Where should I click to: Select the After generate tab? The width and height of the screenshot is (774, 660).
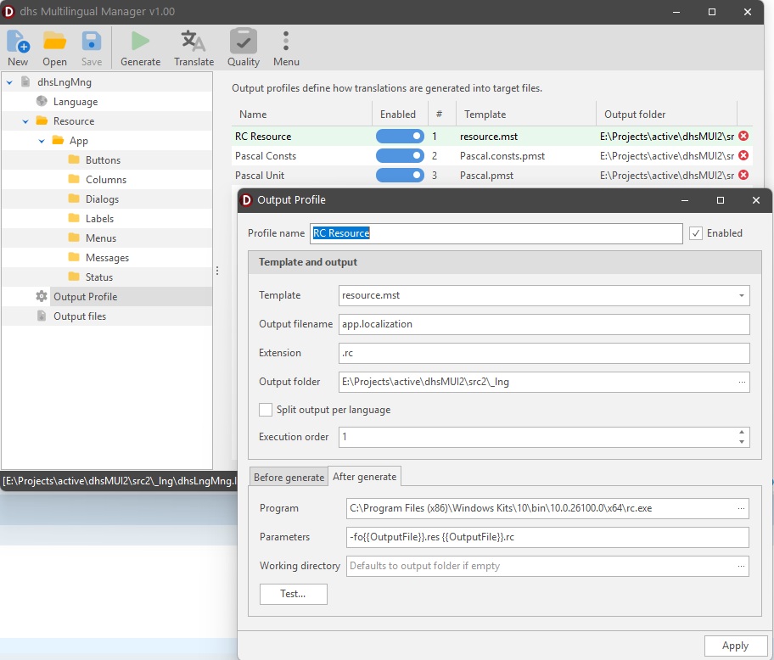coord(365,477)
